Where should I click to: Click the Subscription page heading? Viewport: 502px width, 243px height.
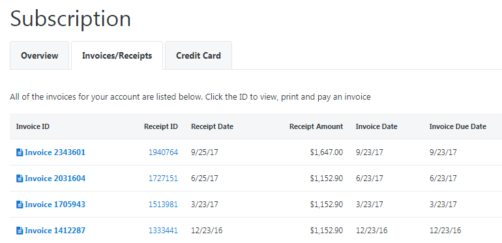[x=71, y=19]
